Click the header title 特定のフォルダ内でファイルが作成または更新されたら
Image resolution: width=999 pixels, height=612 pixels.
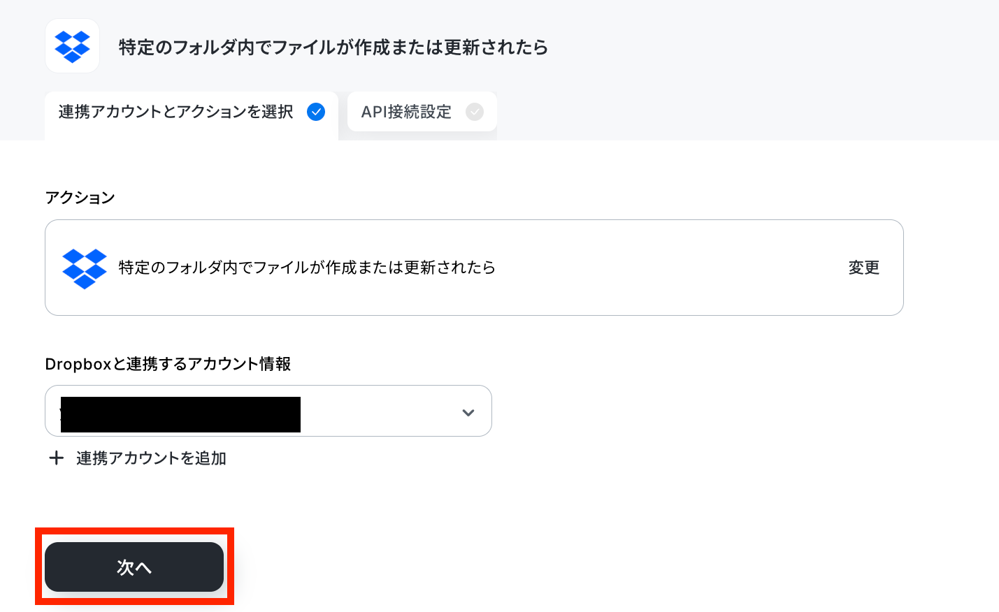333,48
